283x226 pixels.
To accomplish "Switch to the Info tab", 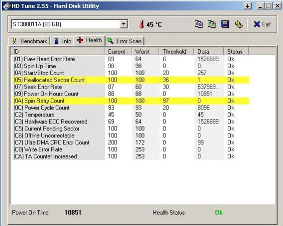I will coord(63,41).
